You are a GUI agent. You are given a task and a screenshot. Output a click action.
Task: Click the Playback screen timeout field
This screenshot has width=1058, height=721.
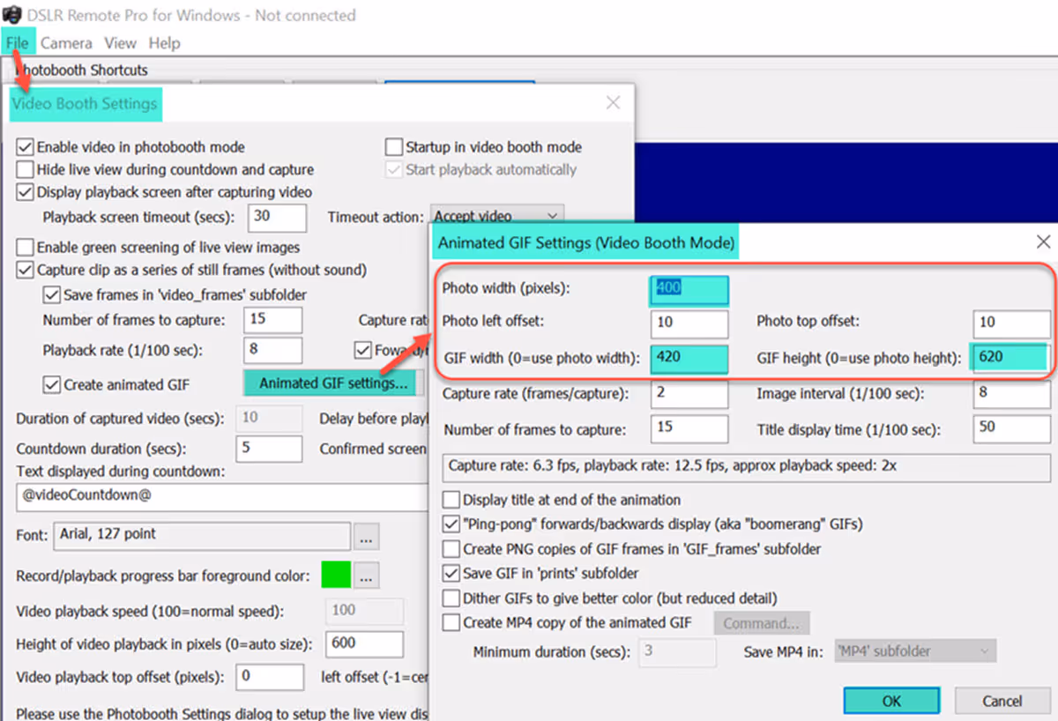point(278,217)
